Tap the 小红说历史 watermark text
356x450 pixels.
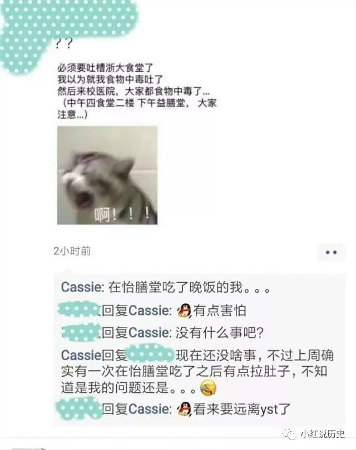pos(322,434)
